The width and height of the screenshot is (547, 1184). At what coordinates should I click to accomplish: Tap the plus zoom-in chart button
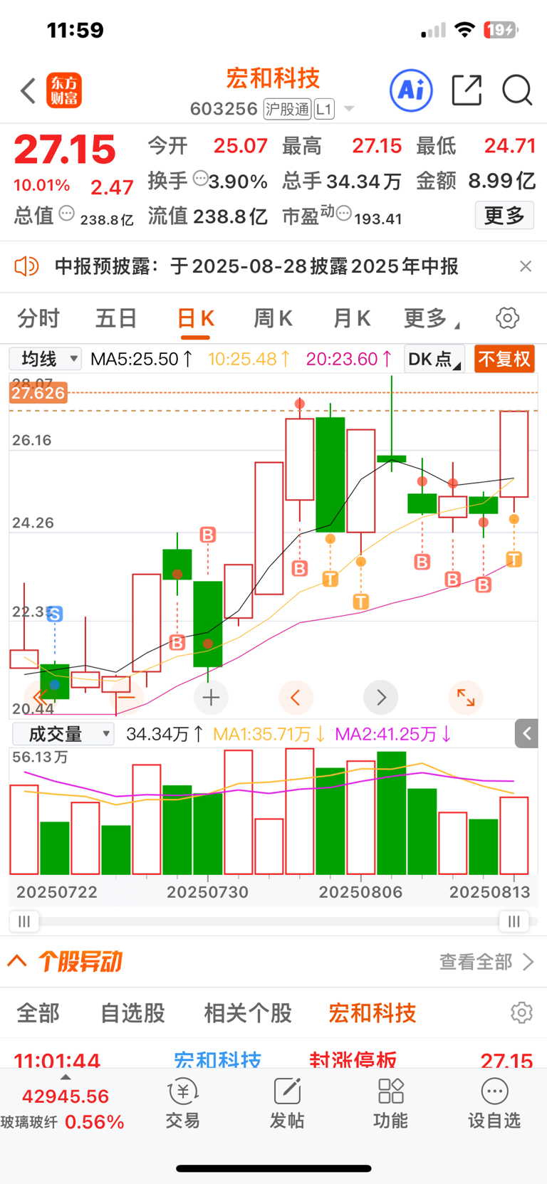211,698
